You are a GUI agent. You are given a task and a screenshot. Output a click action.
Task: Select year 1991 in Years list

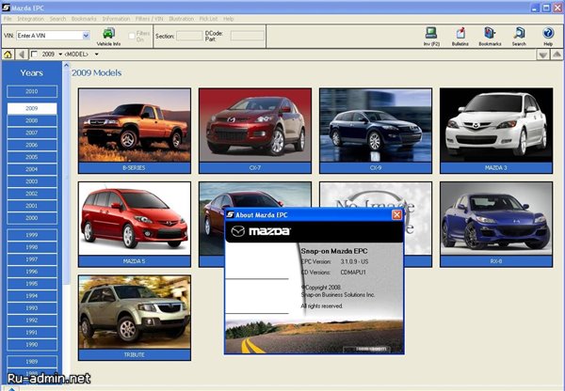pyautogui.click(x=32, y=333)
